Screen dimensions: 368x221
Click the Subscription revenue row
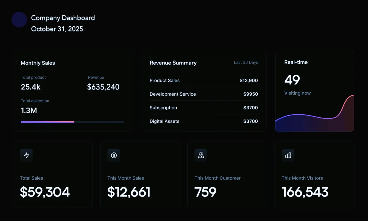click(204, 108)
